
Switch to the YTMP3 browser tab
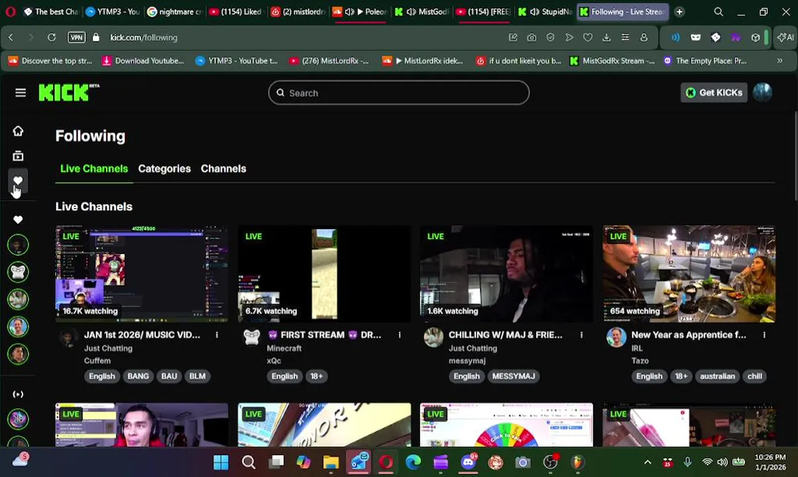click(113, 12)
